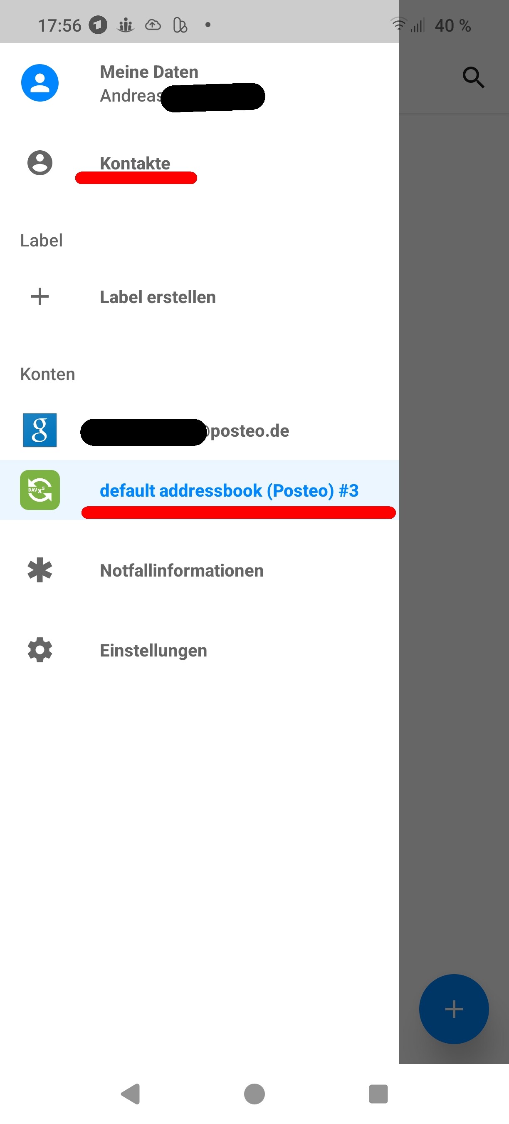
Task: Tap the Android home navigation button
Action: pos(254,1094)
